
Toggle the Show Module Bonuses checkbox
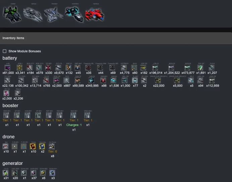(x=5, y=51)
